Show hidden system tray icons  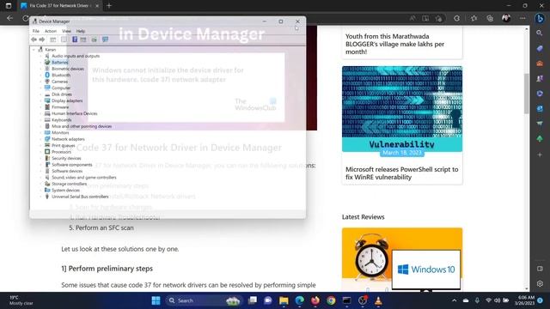[x=455, y=300]
